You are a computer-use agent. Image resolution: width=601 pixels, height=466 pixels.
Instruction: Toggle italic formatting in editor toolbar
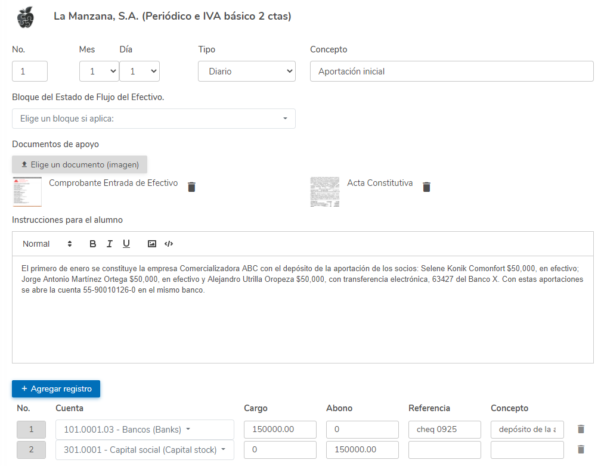coord(110,244)
